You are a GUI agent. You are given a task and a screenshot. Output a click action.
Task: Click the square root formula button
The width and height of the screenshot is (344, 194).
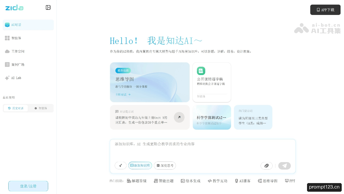[x=121, y=166]
